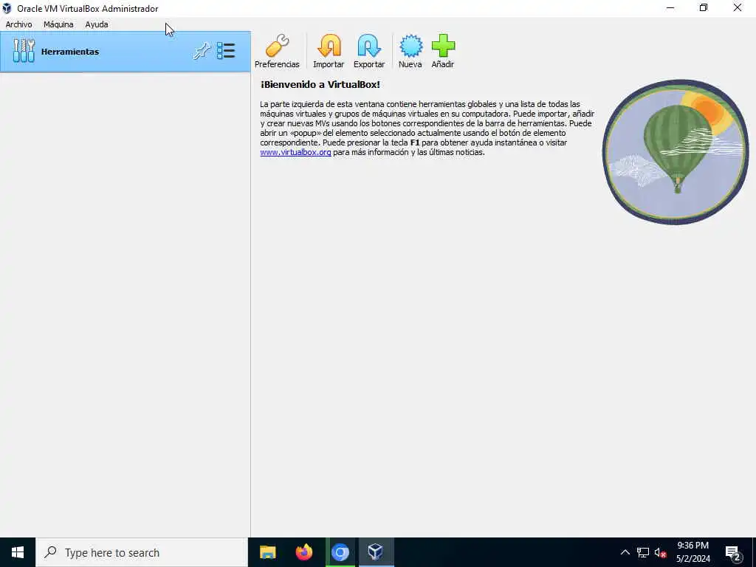Open the Windows Start menu
Screen dimensions: 756x567
click(18, 552)
